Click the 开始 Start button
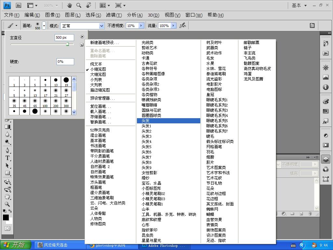 point(15,245)
